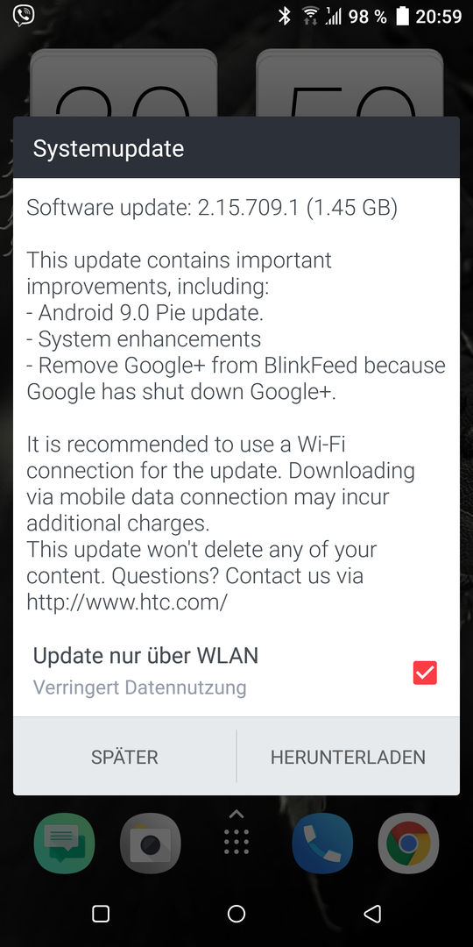473x947 pixels.
Task: Tap the battery status icon
Action: pyautogui.click(x=401, y=17)
